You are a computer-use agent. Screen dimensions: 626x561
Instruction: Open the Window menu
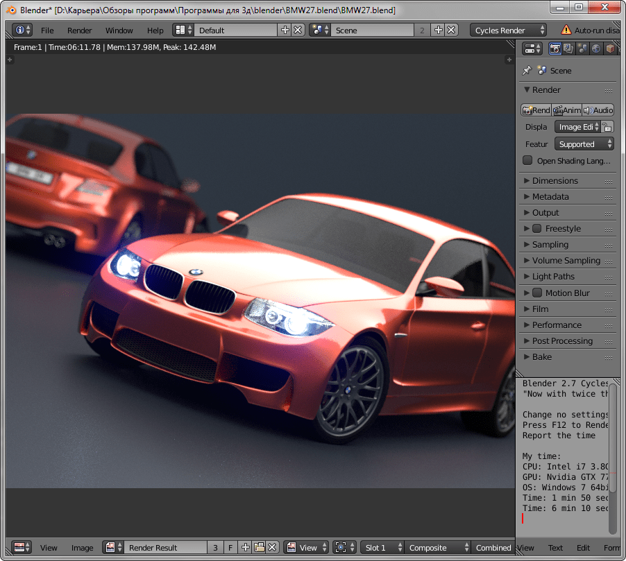(119, 31)
